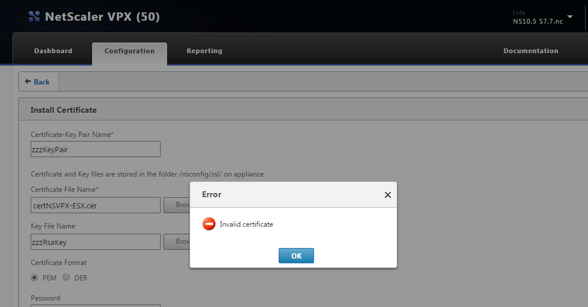The width and height of the screenshot is (588, 307).
Task: Click the Key File Name input
Action: pyautogui.click(x=95, y=242)
